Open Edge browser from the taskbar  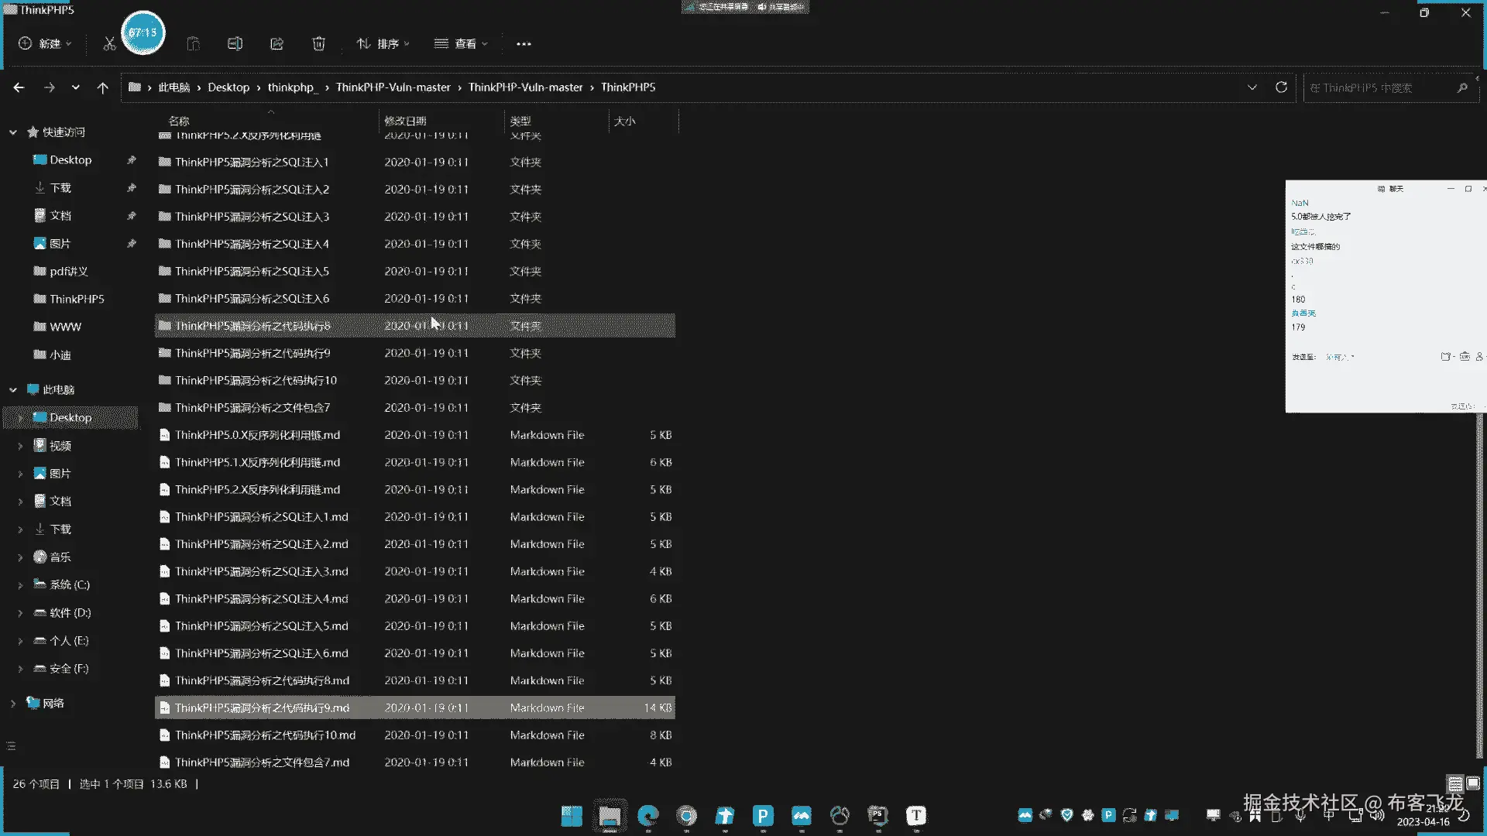point(647,815)
